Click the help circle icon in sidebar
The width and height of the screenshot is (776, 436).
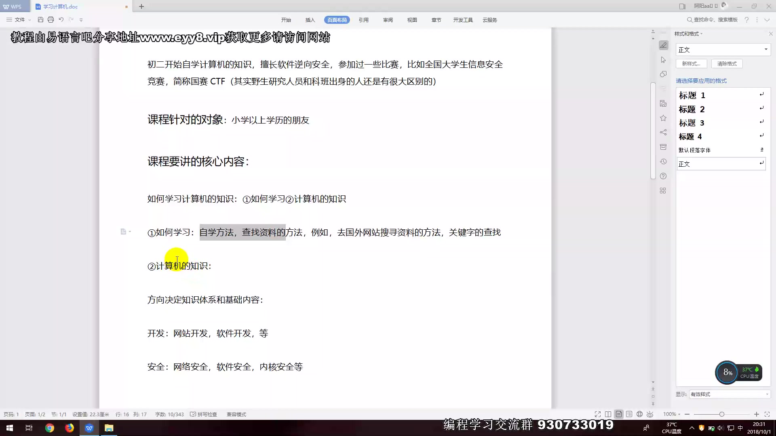point(663,176)
